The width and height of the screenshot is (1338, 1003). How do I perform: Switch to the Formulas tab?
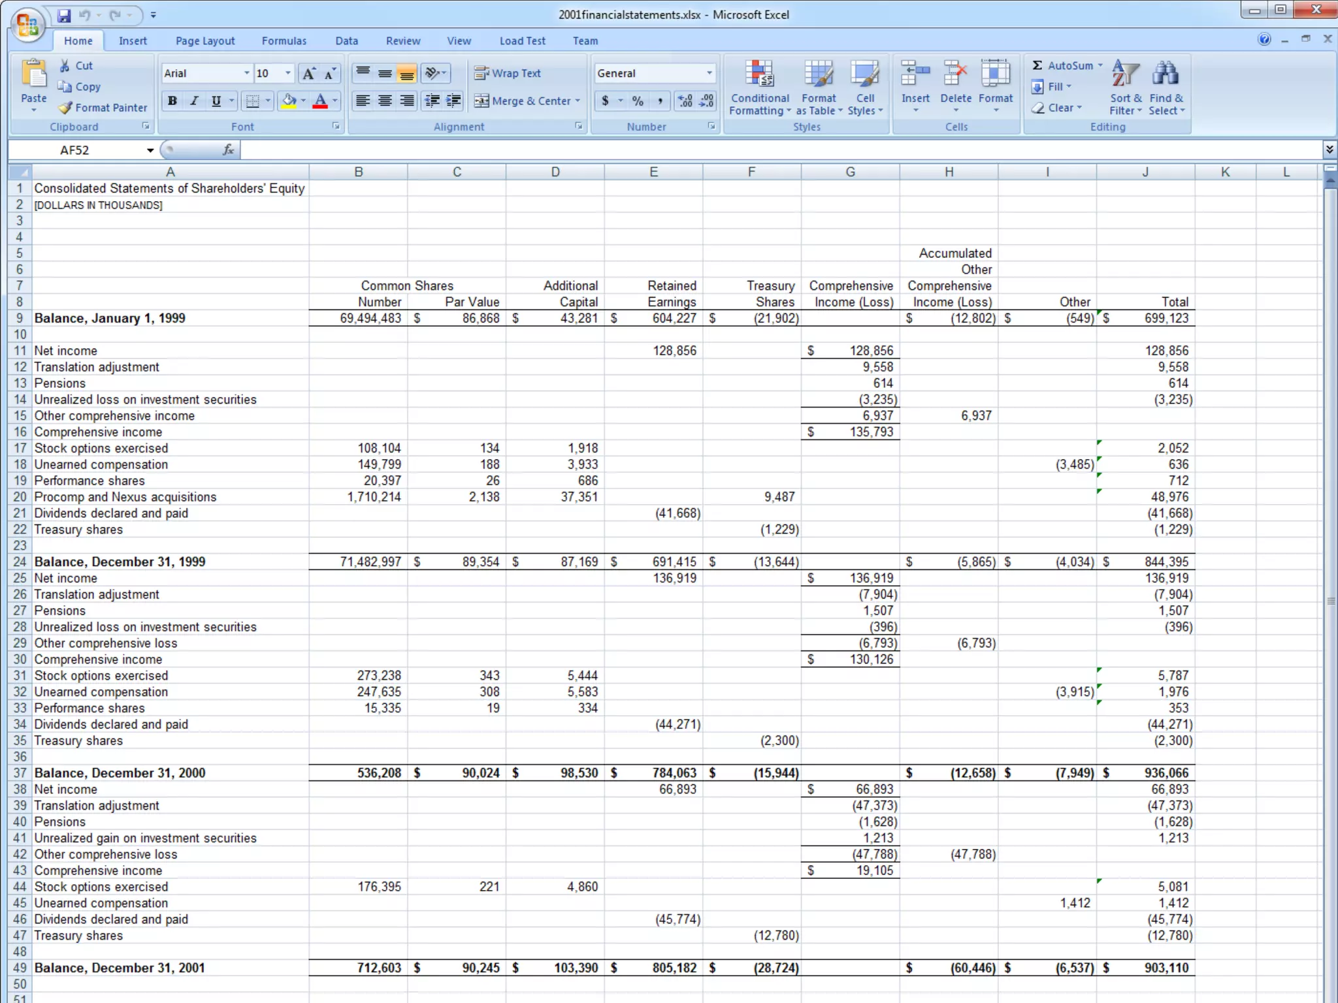[x=284, y=40]
